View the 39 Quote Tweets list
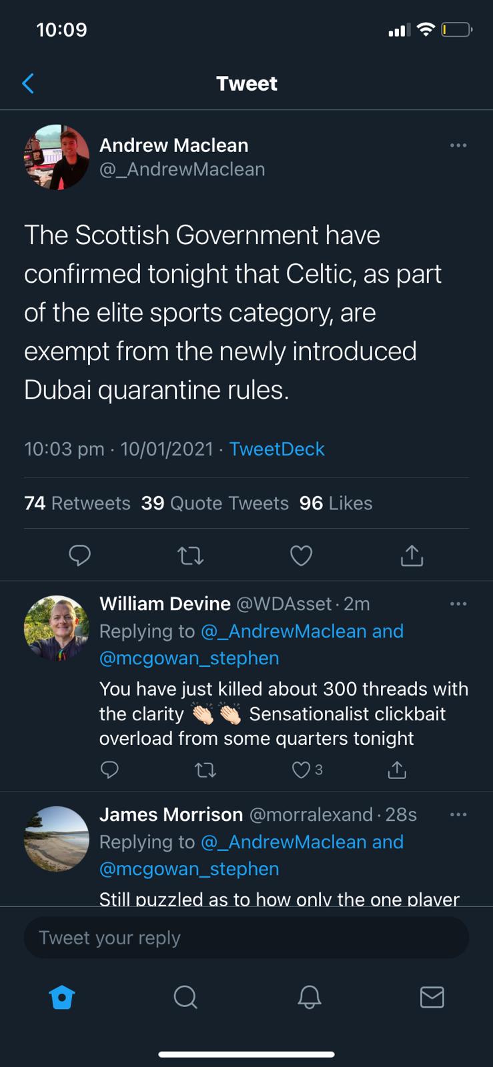Screen dimensions: 493x1067 [x=215, y=503]
